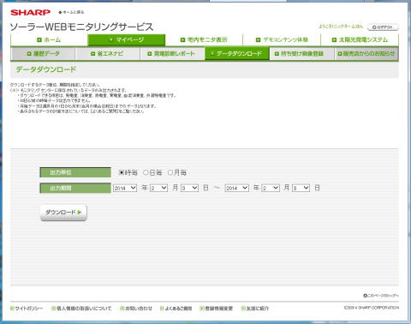The height and width of the screenshot is (324, 411).
Task: Go back via ホームに戻る link
Action: [71, 12]
